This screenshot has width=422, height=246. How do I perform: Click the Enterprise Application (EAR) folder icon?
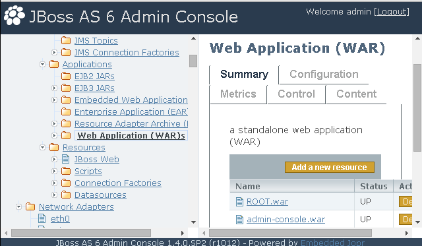[66, 111]
